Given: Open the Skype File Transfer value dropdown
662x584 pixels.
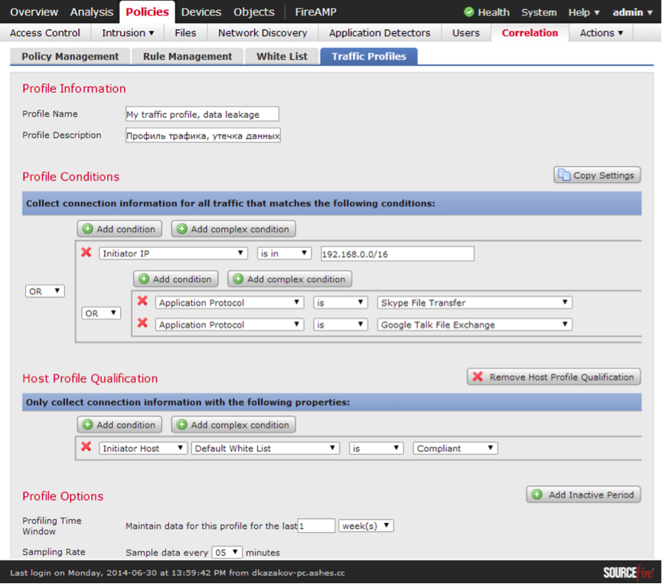Looking at the screenshot, I should click(475, 302).
